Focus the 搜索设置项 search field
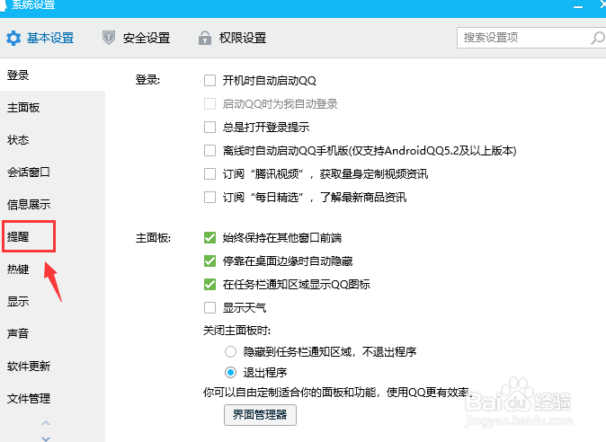The width and height of the screenshot is (606, 442). [531, 38]
